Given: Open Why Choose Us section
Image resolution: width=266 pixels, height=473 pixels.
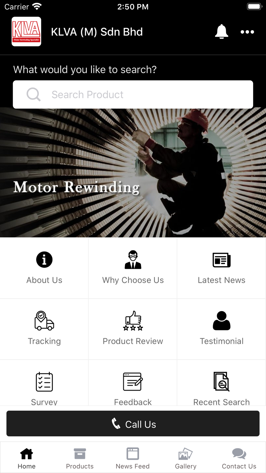Looking at the screenshot, I should coord(133,268).
